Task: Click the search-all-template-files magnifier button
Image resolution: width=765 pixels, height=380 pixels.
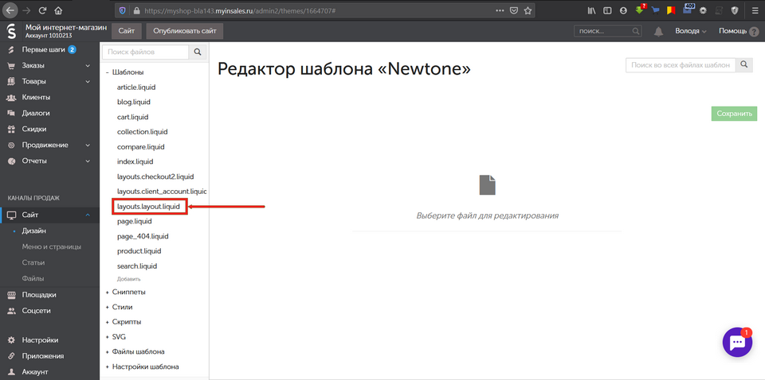Action: click(x=744, y=65)
